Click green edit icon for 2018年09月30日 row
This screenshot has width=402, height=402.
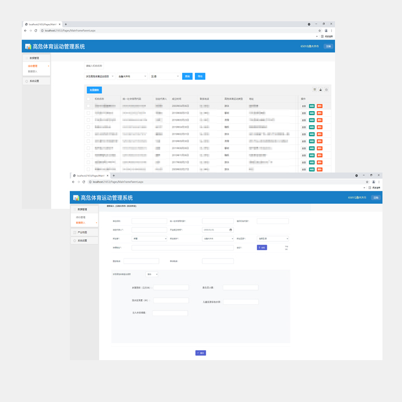pyautogui.click(x=312, y=141)
